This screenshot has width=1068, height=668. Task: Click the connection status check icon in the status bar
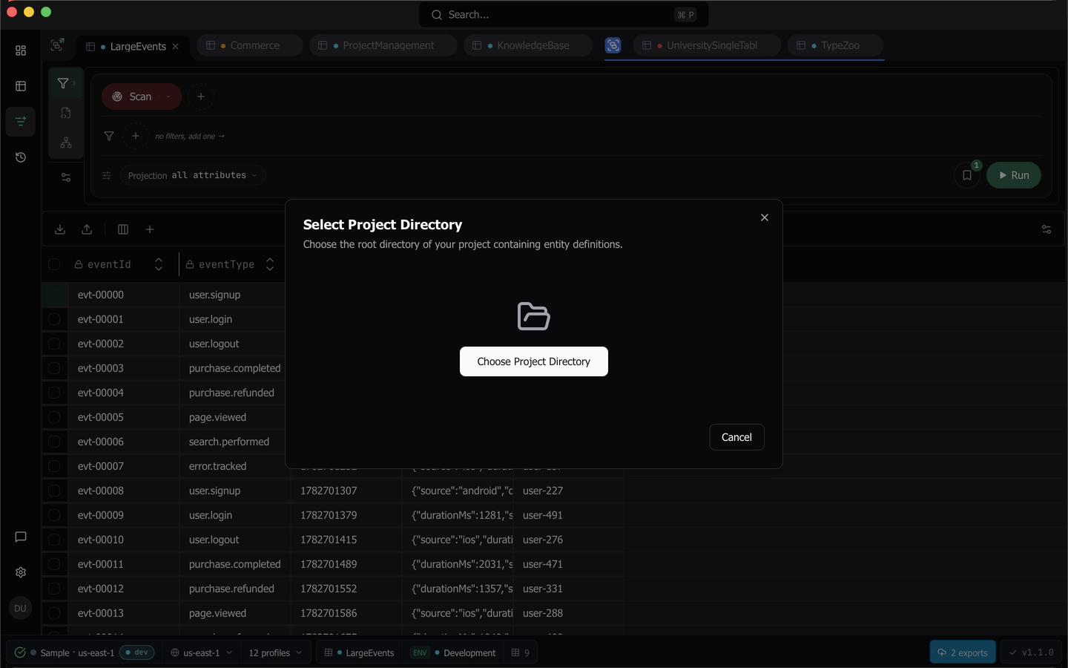point(20,652)
